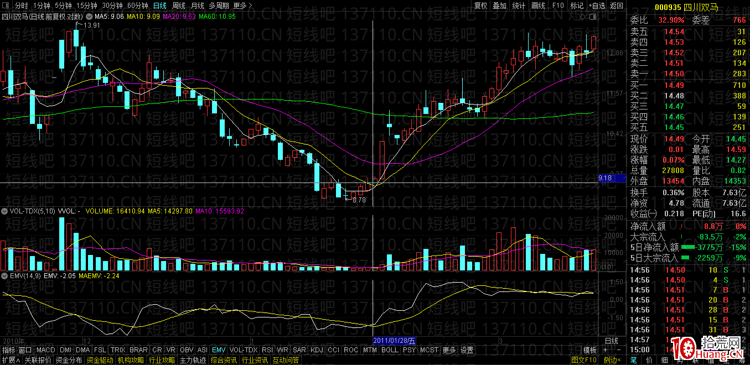Switch indicator to MCST

pyautogui.click(x=429, y=350)
